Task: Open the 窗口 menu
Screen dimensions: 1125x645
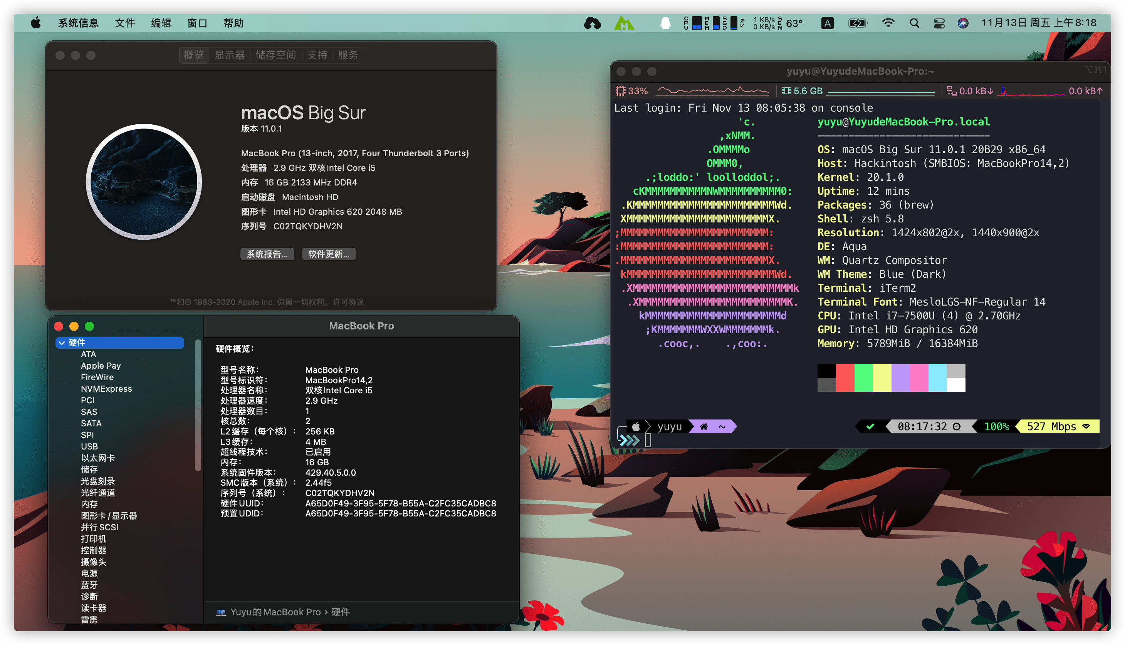Action: (197, 23)
